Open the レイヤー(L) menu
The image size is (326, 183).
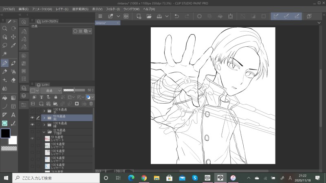(62, 9)
